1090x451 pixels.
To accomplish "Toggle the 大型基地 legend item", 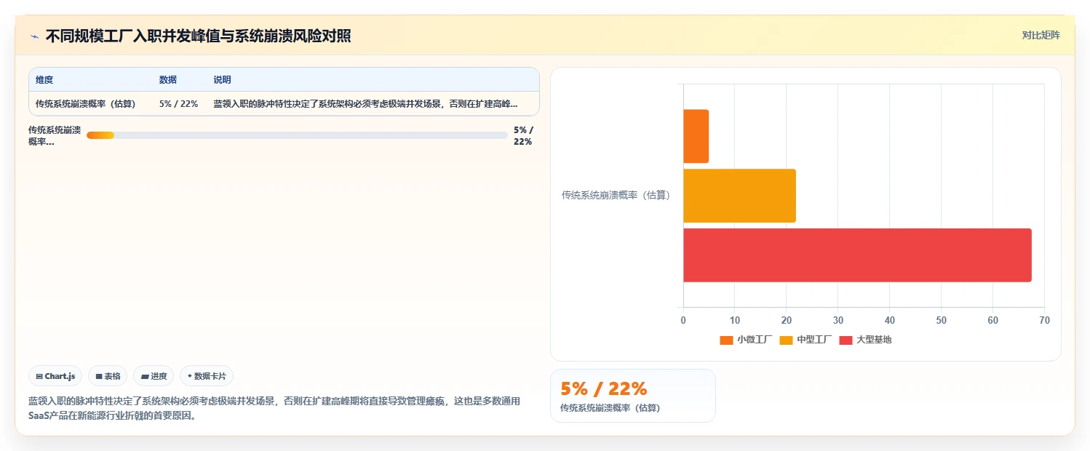I will 865,340.
